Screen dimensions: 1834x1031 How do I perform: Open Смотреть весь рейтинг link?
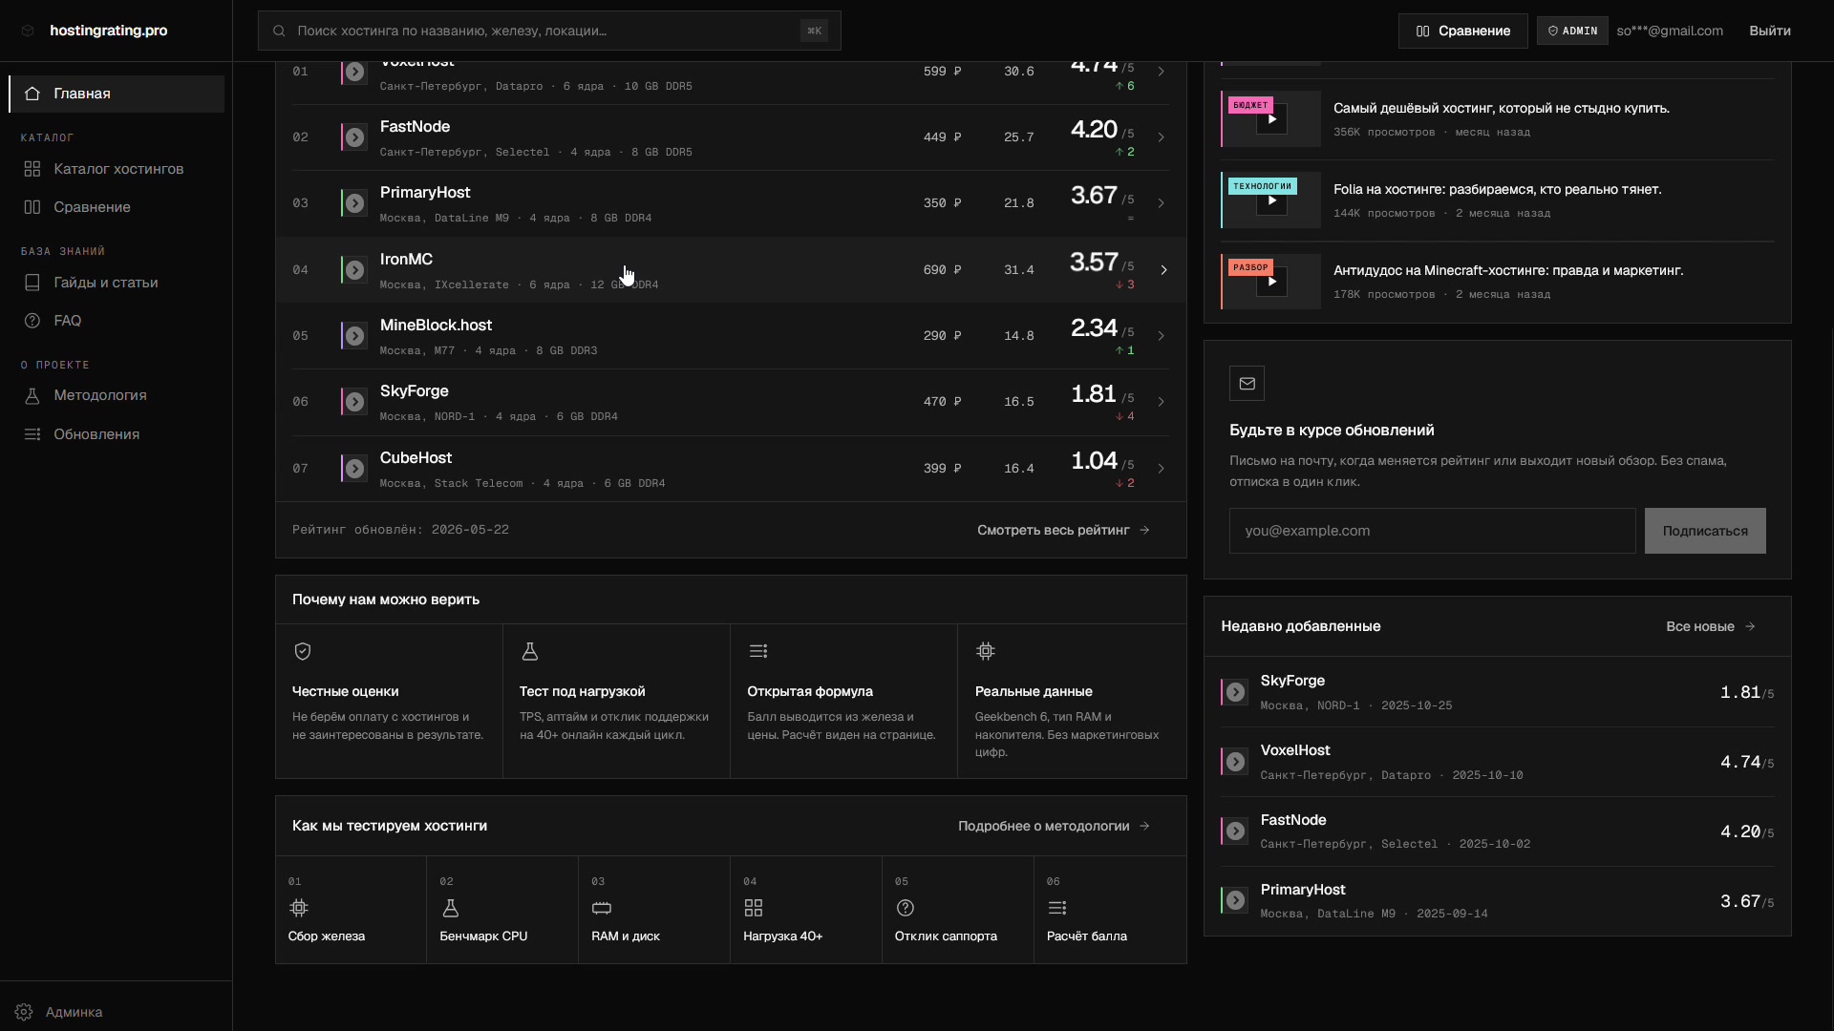pos(1063,530)
